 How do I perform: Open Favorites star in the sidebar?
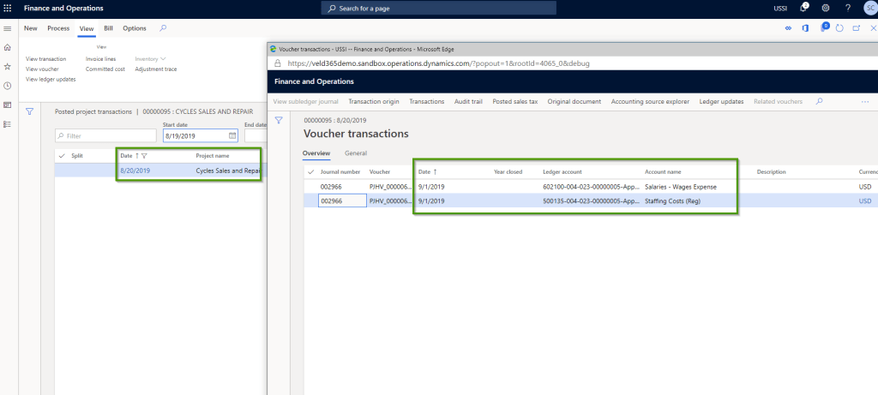pyautogui.click(x=8, y=66)
